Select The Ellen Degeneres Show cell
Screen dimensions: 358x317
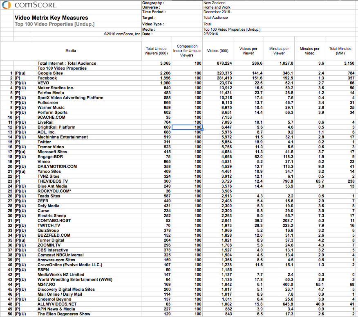click(64, 314)
